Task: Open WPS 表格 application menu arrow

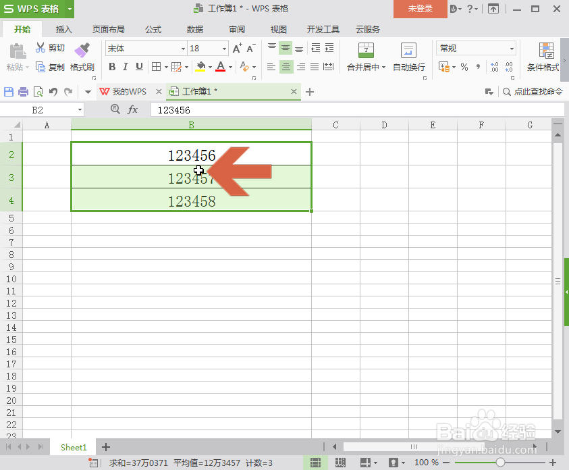Action: coord(70,9)
